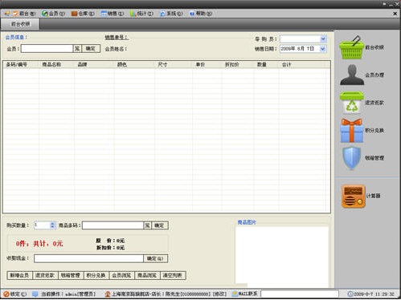Click the 条码/编号 column header
401x300 pixels.
(21, 64)
